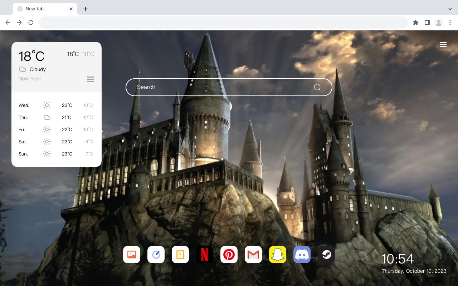Viewport: 458px width, 286px height.
Task: Click the sunny icon for Fri.
Action: click(x=47, y=129)
